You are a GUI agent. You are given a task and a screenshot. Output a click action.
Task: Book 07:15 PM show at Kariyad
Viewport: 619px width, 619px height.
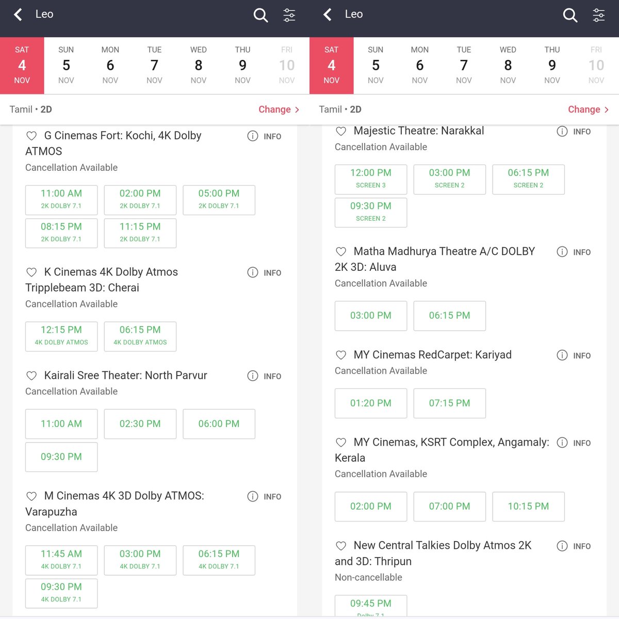[x=450, y=403]
